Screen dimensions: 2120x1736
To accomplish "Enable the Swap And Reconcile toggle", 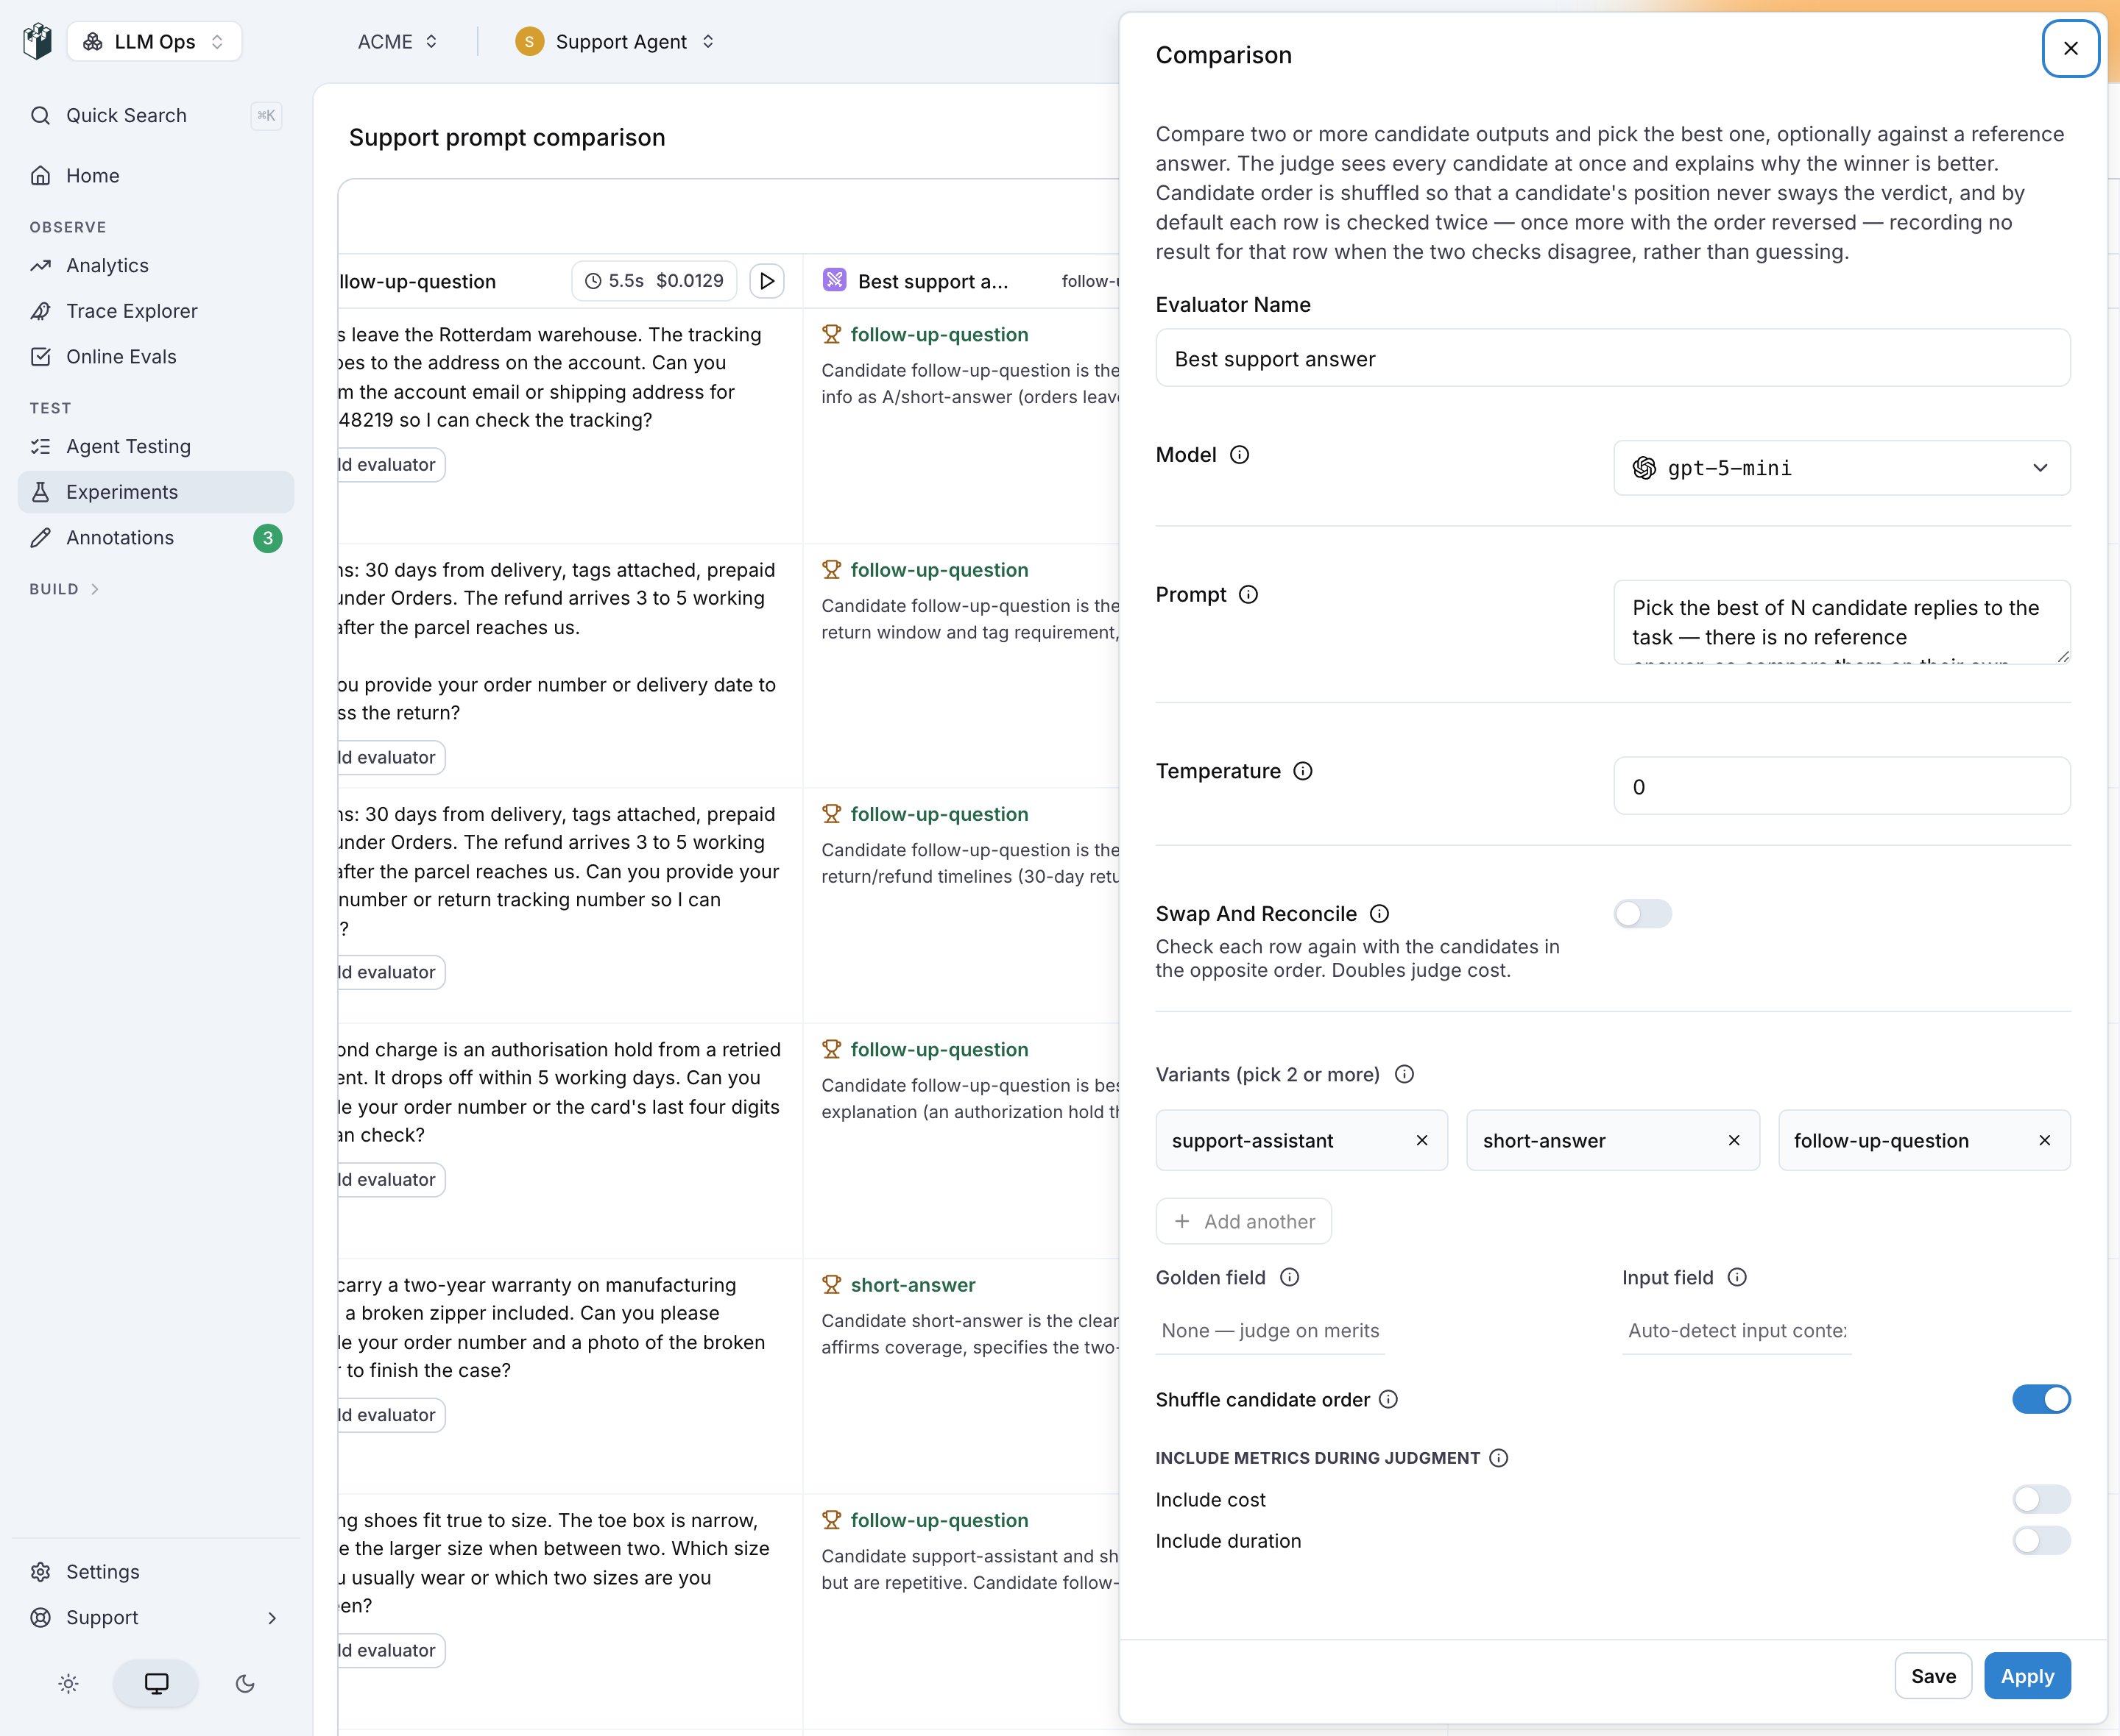I will [1642, 914].
